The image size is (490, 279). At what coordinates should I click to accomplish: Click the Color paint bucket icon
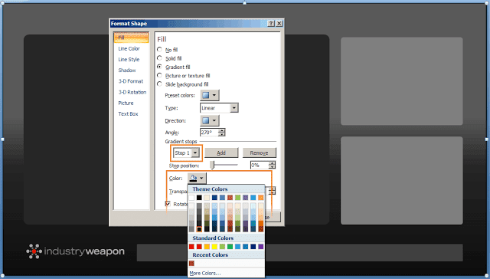(193, 179)
